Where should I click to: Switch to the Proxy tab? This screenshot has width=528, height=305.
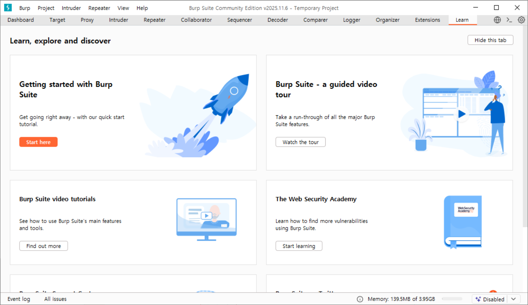(x=87, y=20)
